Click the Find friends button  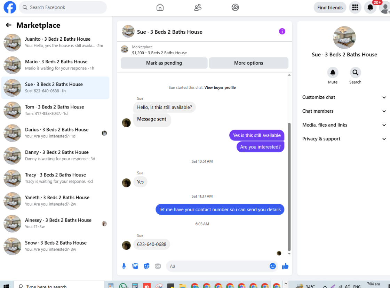pos(330,7)
